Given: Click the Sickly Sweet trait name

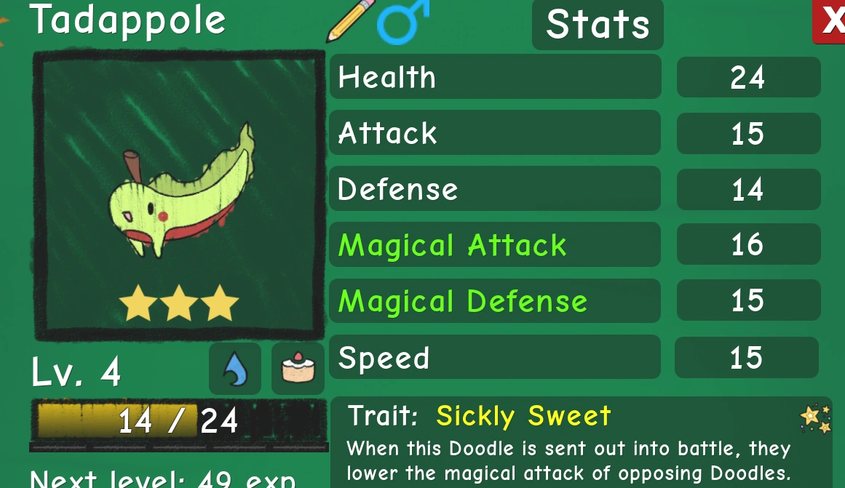Looking at the screenshot, I should click(x=523, y=416).
